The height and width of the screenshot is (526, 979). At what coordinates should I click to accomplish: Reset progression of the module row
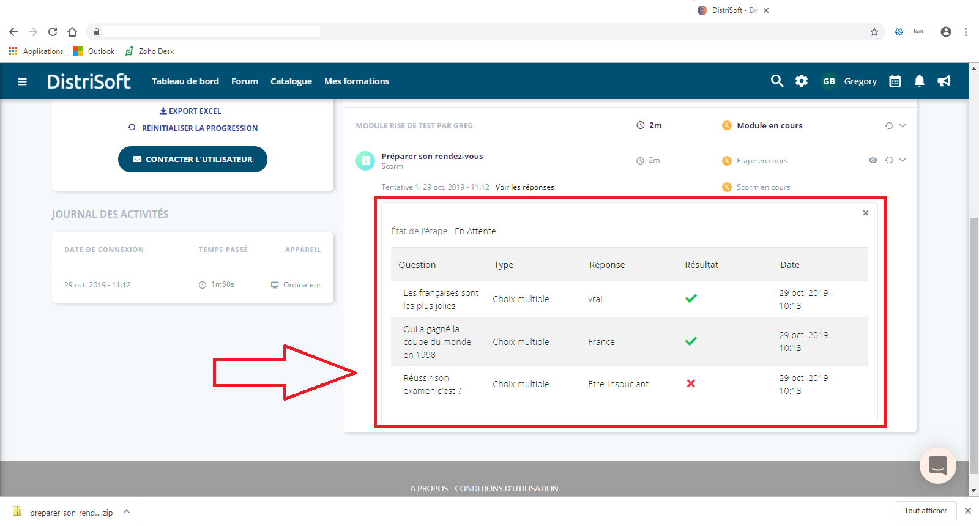889,125
